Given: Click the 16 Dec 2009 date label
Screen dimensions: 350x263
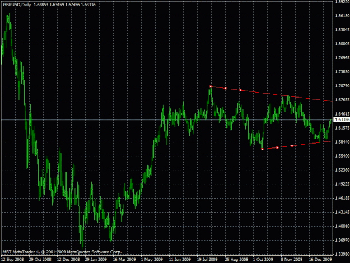Looking at the screenshot, I should click(x=320, y=260).
